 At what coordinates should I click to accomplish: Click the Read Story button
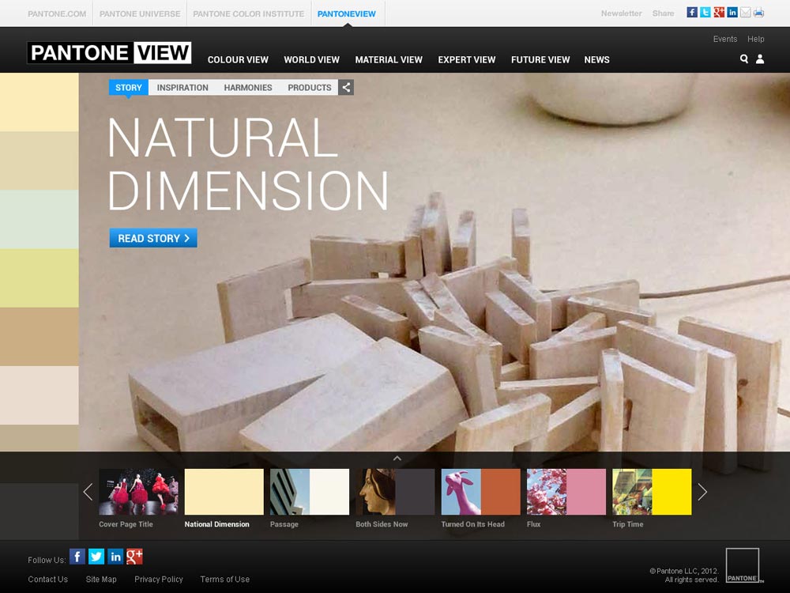click(x=153, y=238)
